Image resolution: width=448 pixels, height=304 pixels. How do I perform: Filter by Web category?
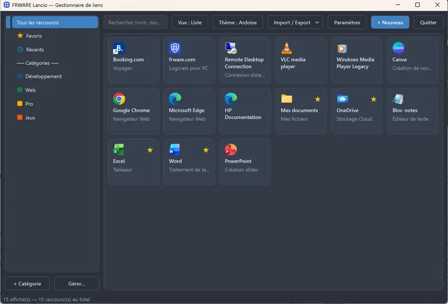tap(30, 90)
